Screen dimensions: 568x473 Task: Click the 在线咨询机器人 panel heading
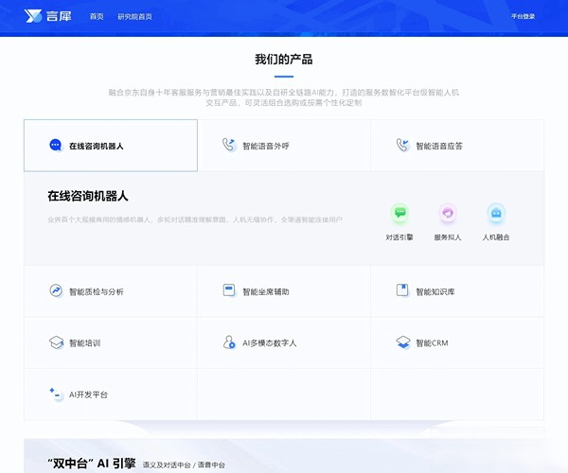[88, 197]
